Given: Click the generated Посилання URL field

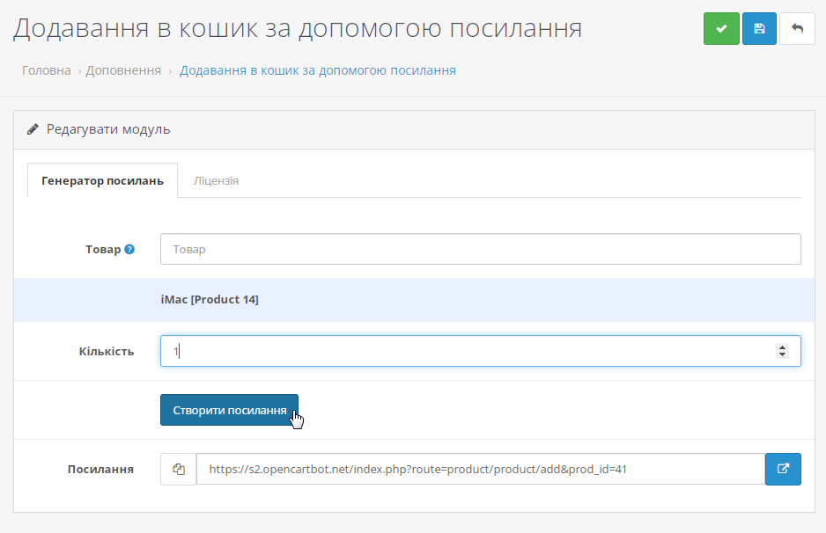Looking at the screenshot, I should coord(480,470).
